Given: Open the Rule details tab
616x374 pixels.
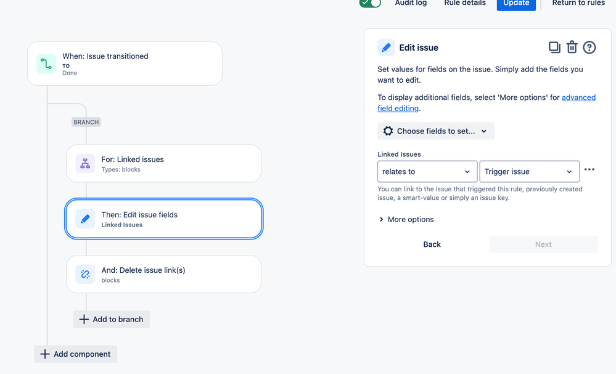Looking at the screenshot, I should pos(464,3).
